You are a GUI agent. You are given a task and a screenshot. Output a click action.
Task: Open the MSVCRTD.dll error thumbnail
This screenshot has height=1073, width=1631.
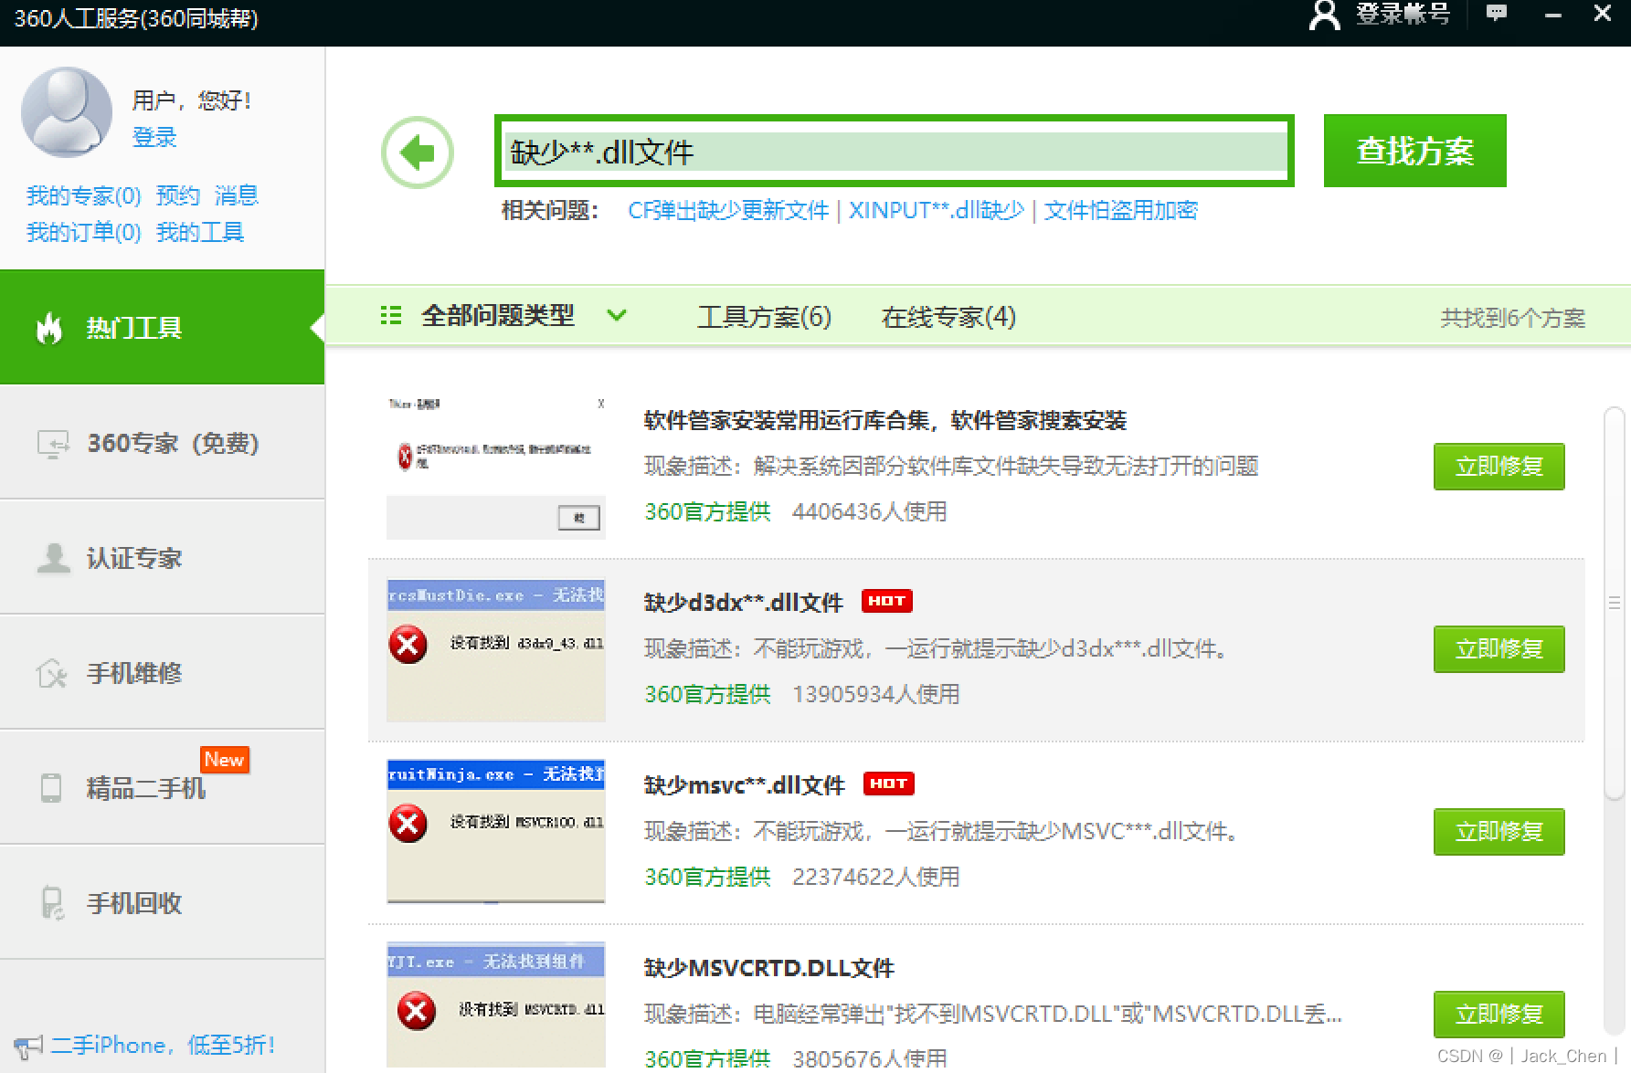pos(496,1005)
